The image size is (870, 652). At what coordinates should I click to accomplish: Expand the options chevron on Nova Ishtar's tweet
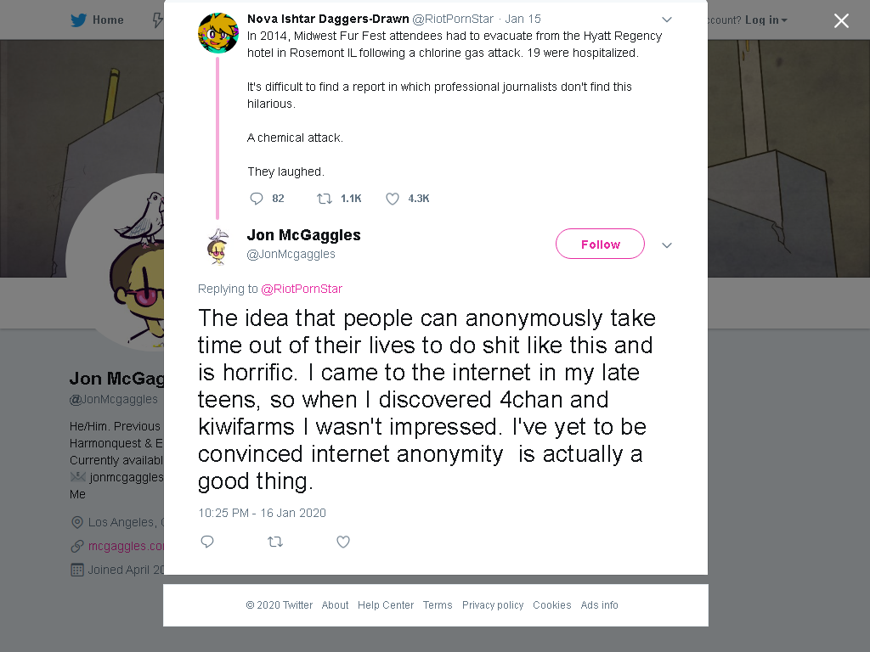click(x=667, y=20)
